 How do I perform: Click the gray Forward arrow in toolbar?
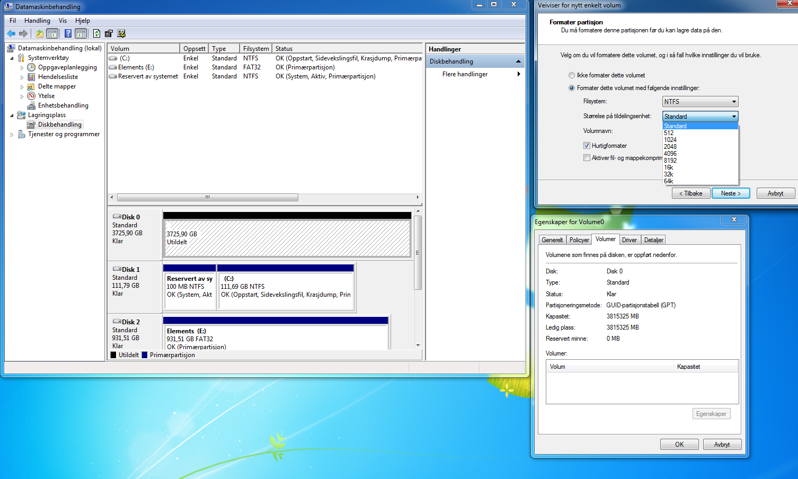click(23, 33)
